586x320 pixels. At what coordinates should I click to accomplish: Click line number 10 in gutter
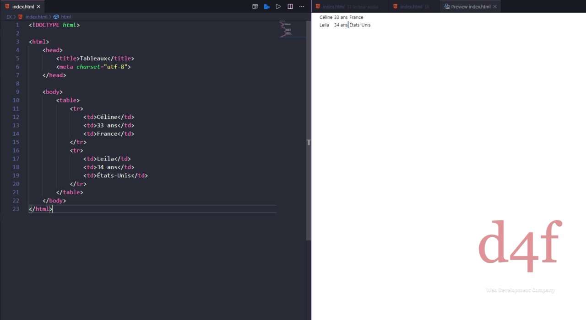point(16,100)
